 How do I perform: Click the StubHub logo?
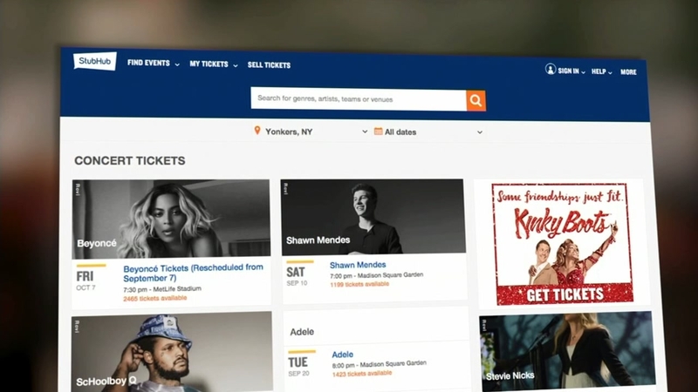(x=95, y=61)
